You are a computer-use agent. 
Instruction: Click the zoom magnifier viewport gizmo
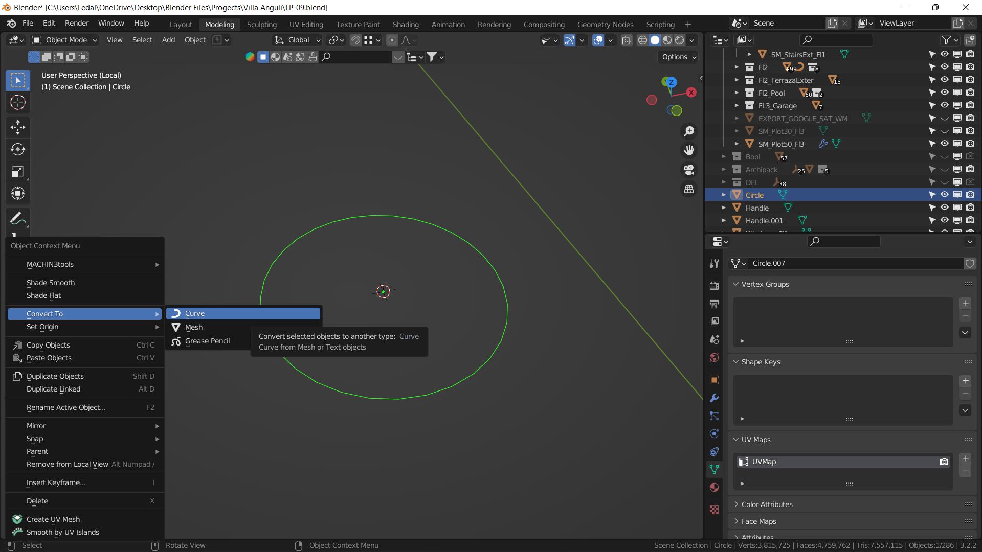click(x=689, y=131)
